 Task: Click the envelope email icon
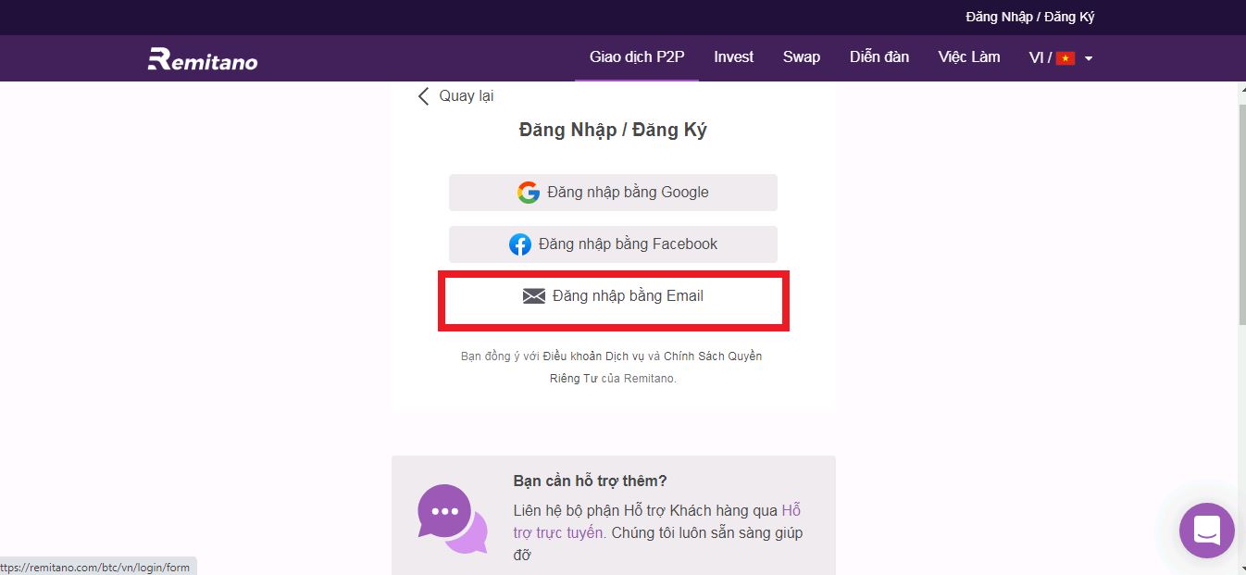pos(534,296)
